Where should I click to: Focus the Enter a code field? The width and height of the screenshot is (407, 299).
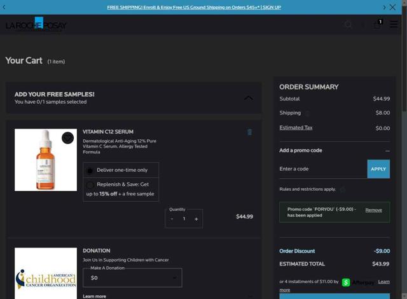pos(323,169)
